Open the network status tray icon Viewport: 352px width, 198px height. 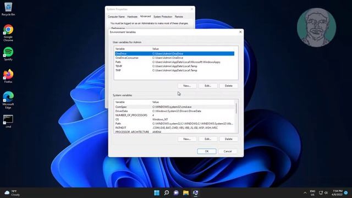[321, 193]
